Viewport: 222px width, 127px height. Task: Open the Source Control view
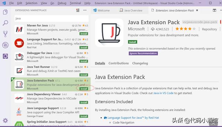[x=5, y=34]
